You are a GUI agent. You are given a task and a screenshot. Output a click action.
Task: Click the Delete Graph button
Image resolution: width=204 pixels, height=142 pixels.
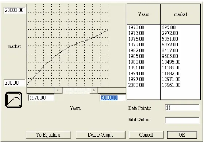[100, 135]
